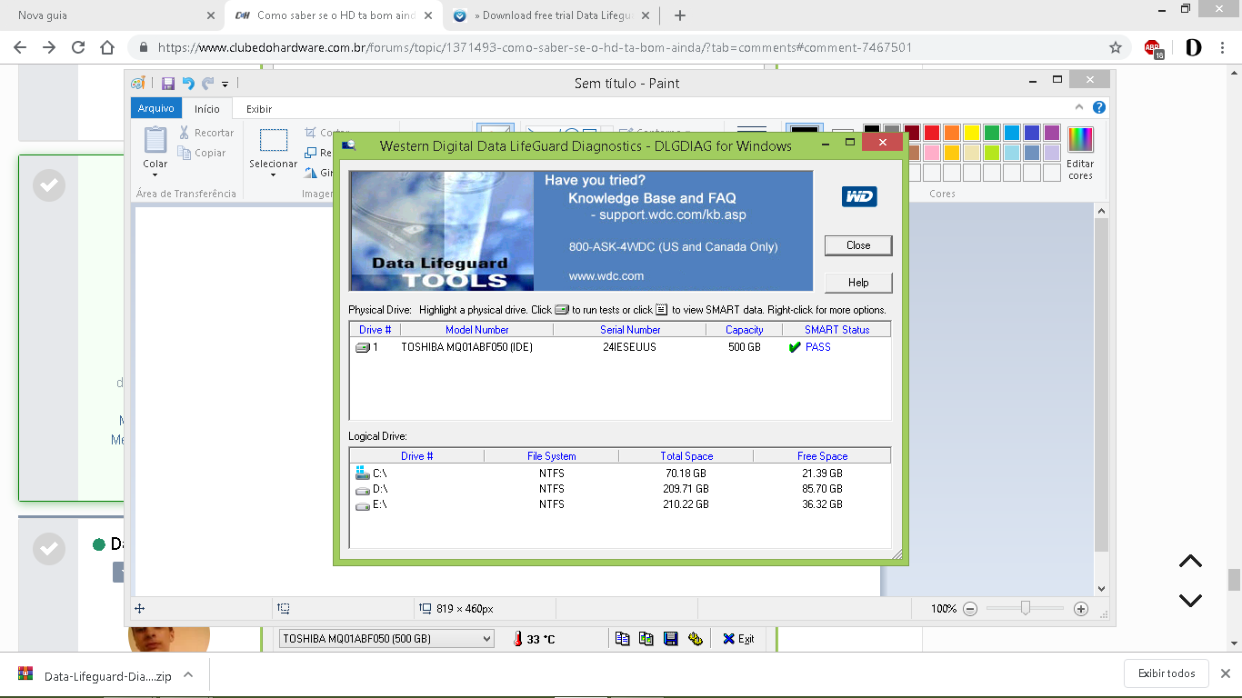Image resolution: width=1242 pixels, height=698 pixels.
Task: Click the Colar clipboard icon in Paint
Action: [x=155, y=140]
